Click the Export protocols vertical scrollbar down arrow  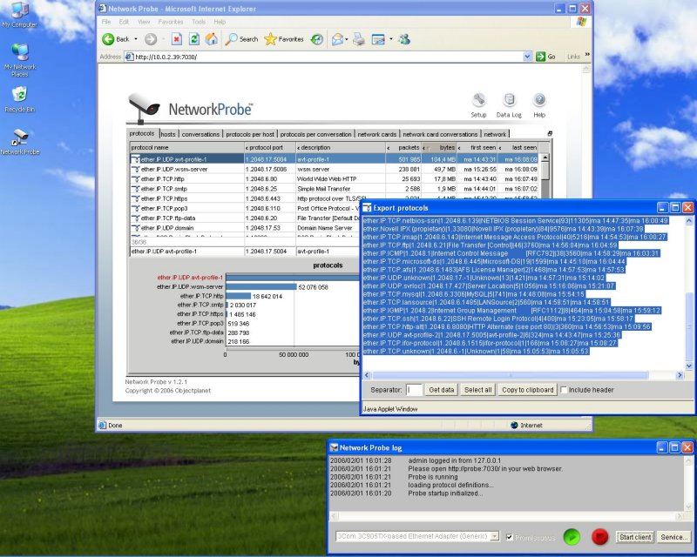(x=689, y=366)
